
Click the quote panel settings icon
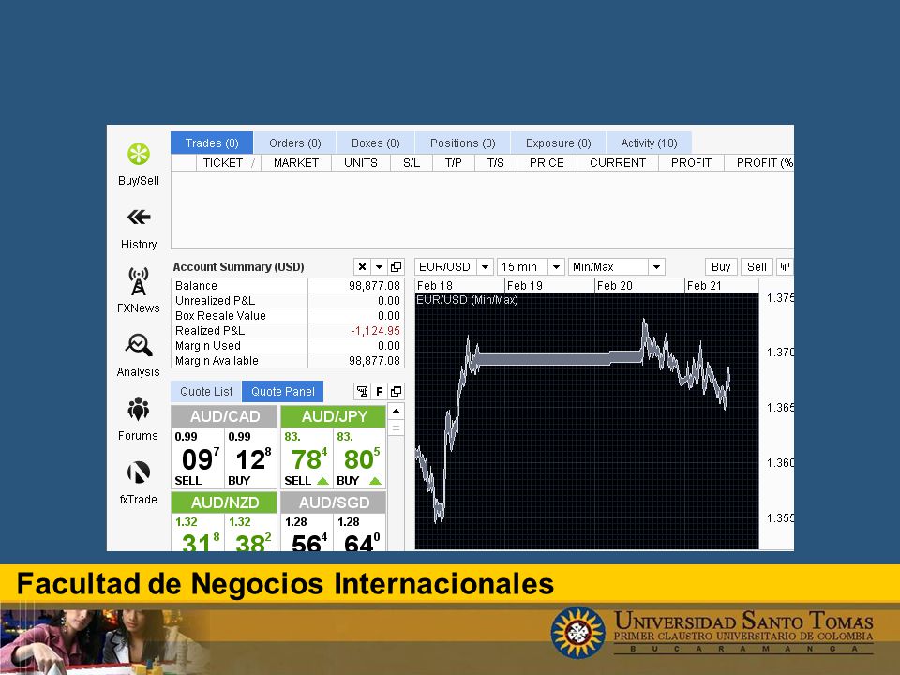point(362,392)
